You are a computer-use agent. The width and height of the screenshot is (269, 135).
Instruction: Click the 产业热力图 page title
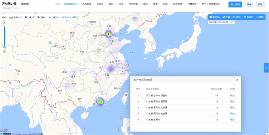[x=9, y=4]
